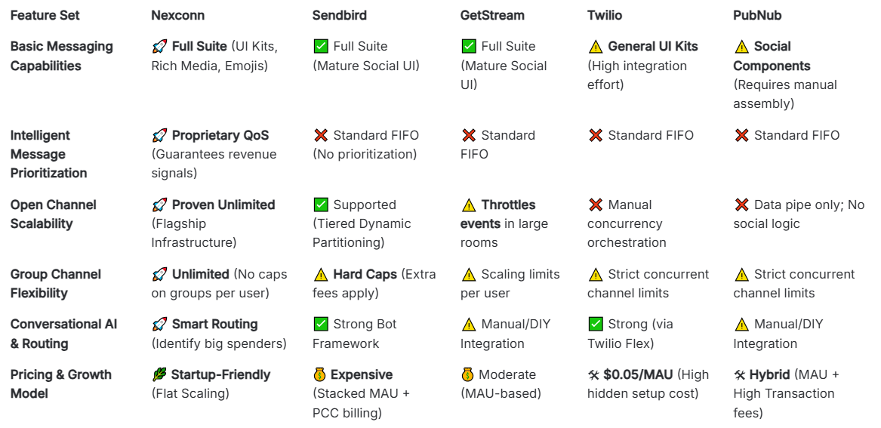This screenshot has height=428, width=881.
Task: Click the Pricing & Growth Model row label
Action: [60, 384]
